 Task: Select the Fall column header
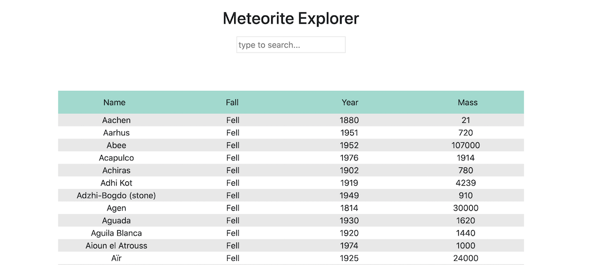click(232, 102)
